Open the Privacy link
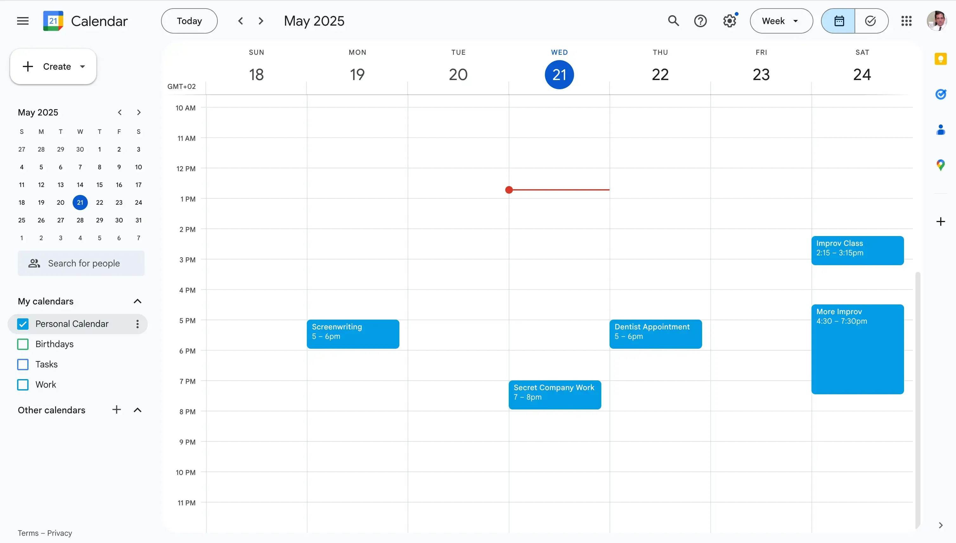Screen dimensions: 956x543 pos(61,533)
